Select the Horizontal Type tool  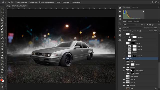[2, 61]
